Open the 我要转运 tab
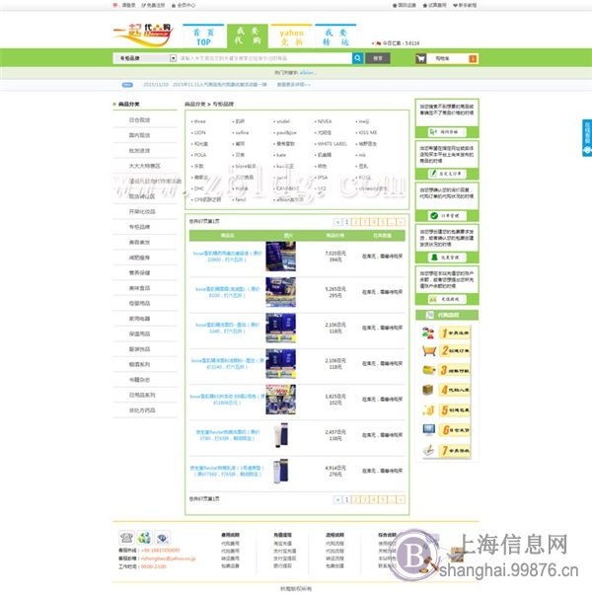Viewport: 592px width, 595px height. point(335,37)
